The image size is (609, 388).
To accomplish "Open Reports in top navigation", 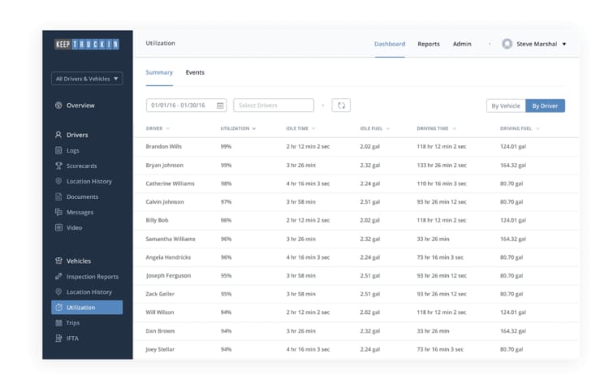I will pyautogui.click(x=429, y=44).
